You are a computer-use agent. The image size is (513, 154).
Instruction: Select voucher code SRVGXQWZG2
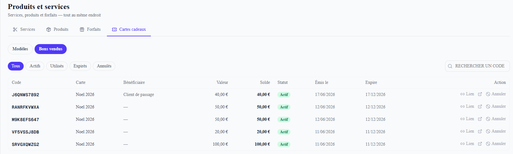point(26,144)
